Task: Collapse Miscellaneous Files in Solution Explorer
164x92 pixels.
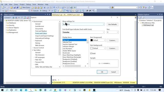Action: (139, 23)
